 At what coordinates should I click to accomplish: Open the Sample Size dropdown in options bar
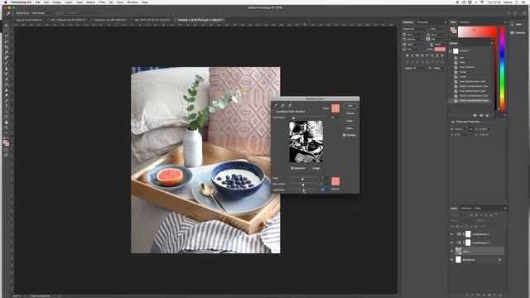point(42,13)
